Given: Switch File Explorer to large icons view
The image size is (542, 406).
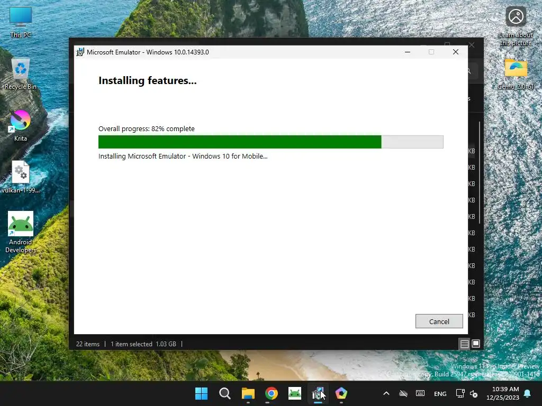Looking at the screenshot, I should click(476, 344).
